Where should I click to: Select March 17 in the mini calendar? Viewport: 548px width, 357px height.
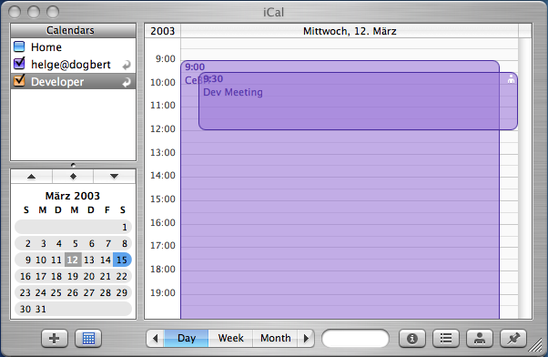41,276
